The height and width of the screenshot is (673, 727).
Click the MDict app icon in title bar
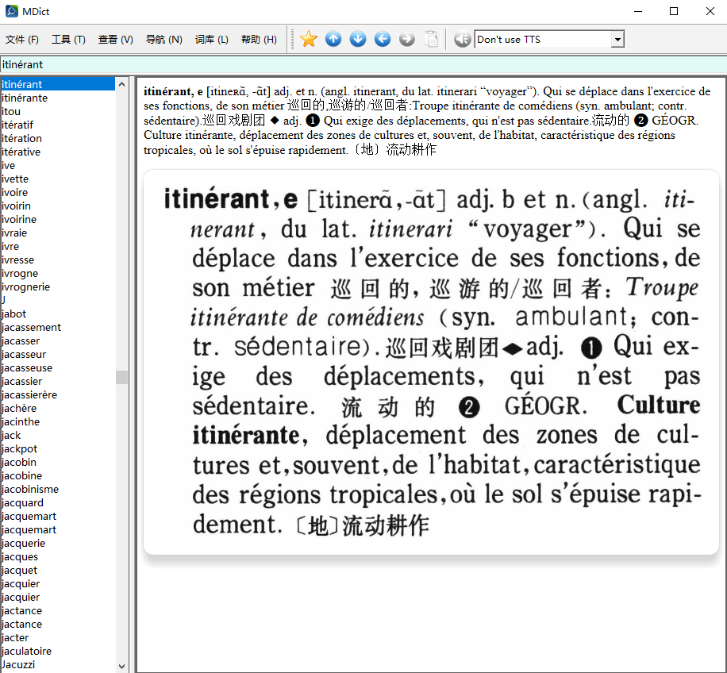(x=11, y=12)
